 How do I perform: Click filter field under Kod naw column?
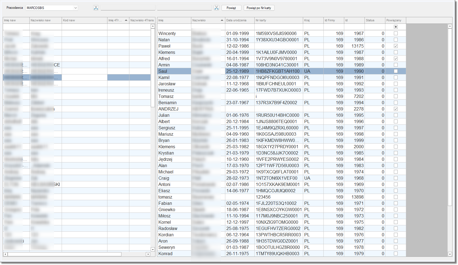pos(84,27)
